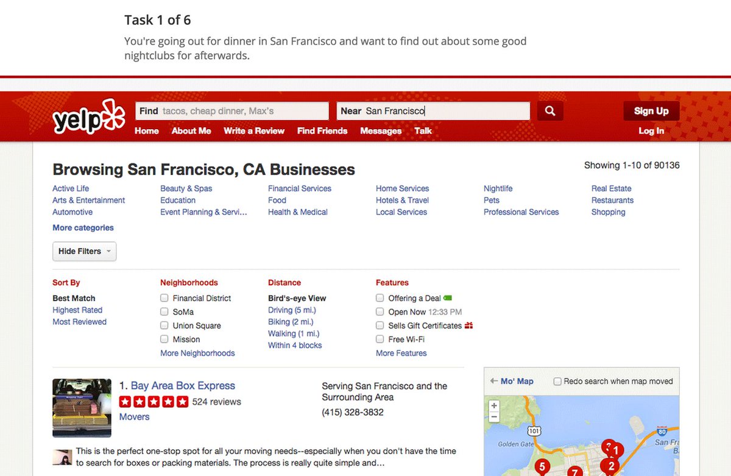The width and height of the screenshot is (731, 476).
Task: Open Bay Area Box Express photo thumbnail
Action: [82, 408]
